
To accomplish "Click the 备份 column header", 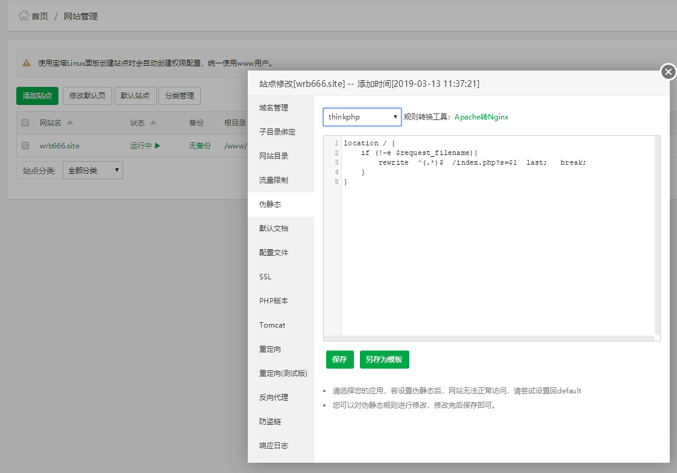I will coord(197,123).
